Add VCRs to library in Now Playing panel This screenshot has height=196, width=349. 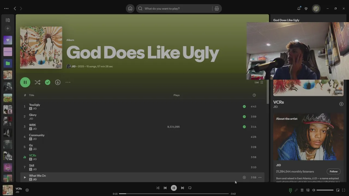click(341, 104)
